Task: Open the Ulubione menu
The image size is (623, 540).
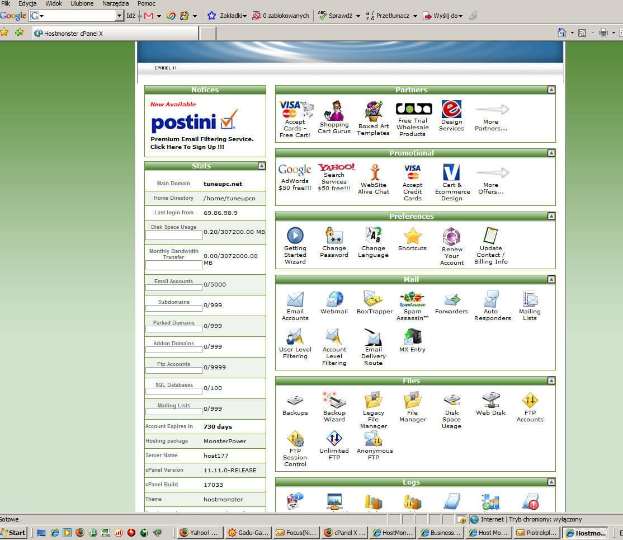Action: [x=82, y=3]
